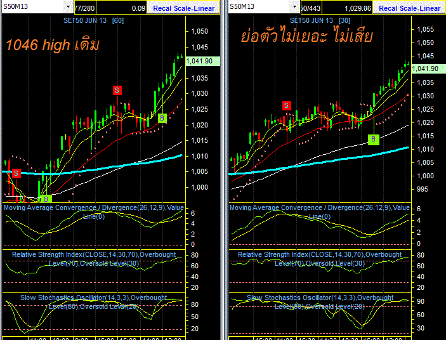Select the 1,029.86 value field in right chart
Image resolution: width=446 pixels, height=340 pixels.
pyautogui.click(x=347, y=8)
